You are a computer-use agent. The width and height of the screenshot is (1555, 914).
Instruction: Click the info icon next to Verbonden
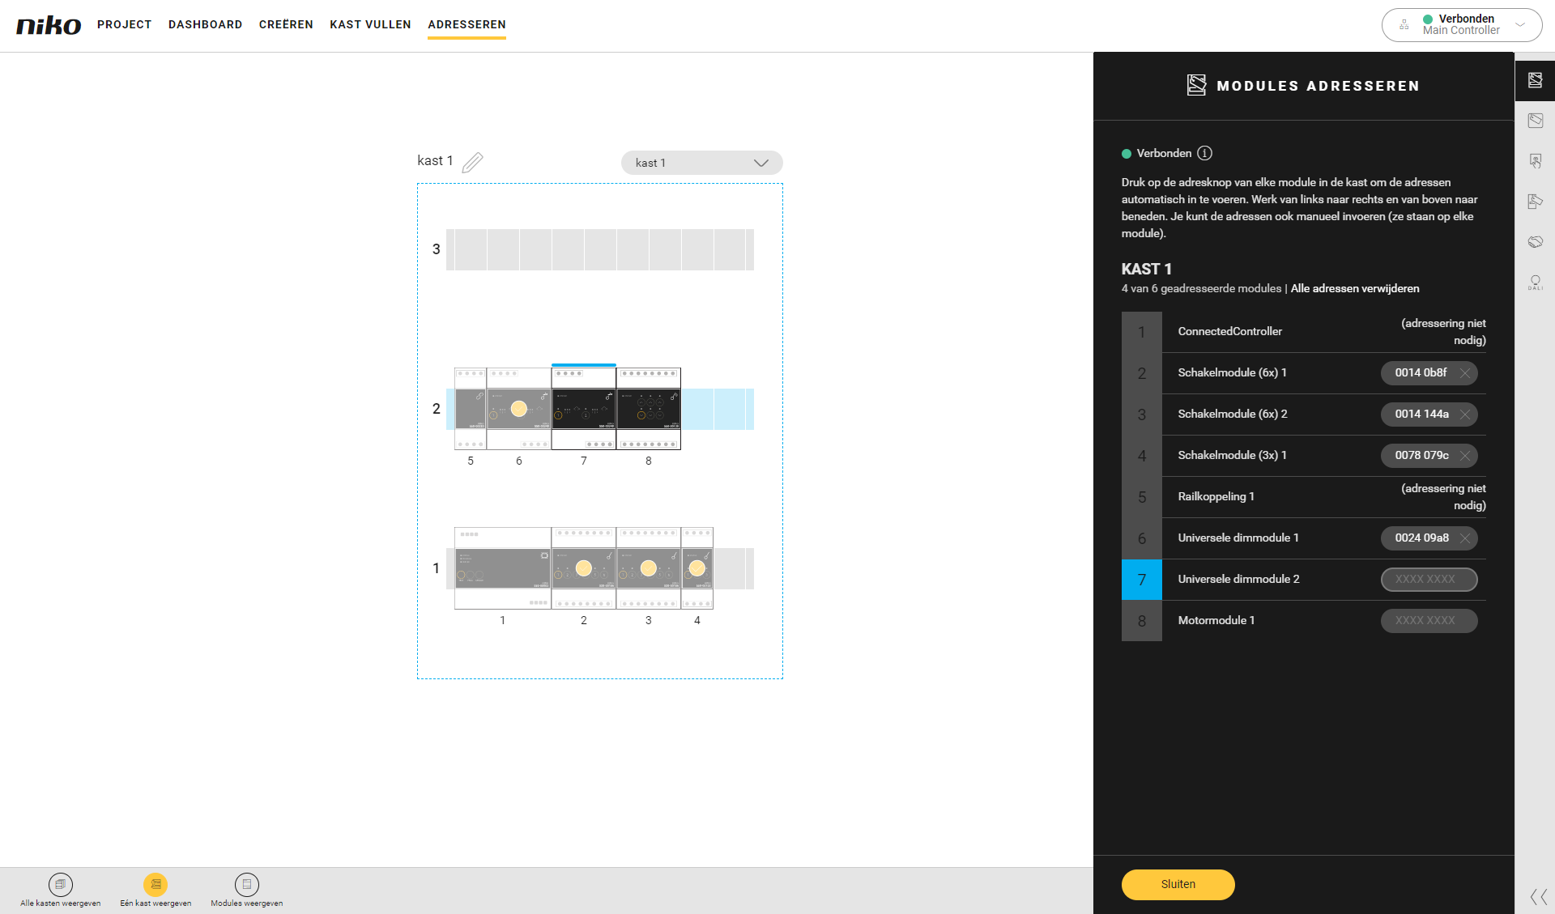(1204, 153)
